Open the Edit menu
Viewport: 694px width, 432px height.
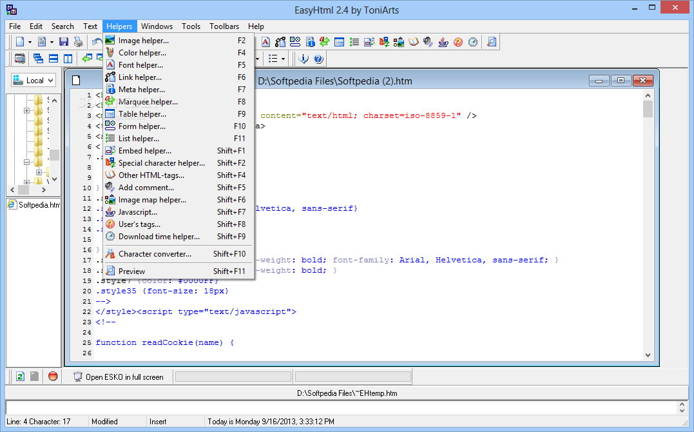[x=36, y=26]
